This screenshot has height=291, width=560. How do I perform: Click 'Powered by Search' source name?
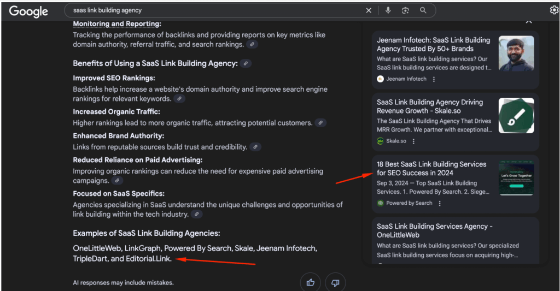coord(409,203)
